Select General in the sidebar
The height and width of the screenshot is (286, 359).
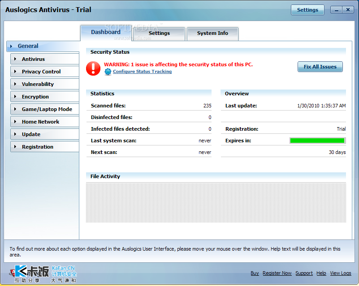tap(43, 46)
